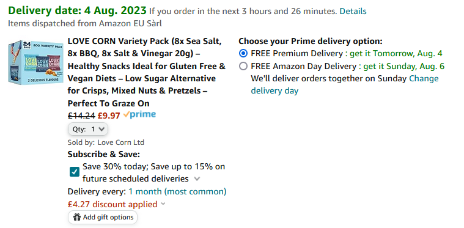Viewport: 464px width, 228px height.
Task: Open the LOVE CORN product box image
Action: click(x=35, y=62)
